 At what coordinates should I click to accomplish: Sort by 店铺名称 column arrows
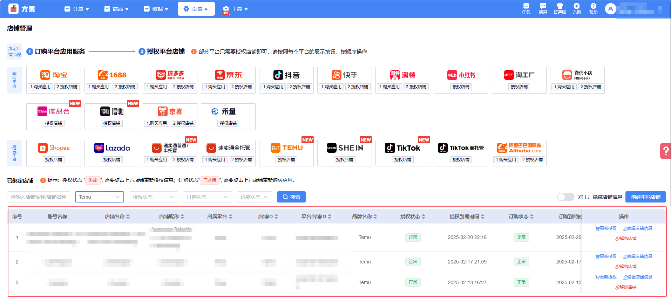(128, 217)
